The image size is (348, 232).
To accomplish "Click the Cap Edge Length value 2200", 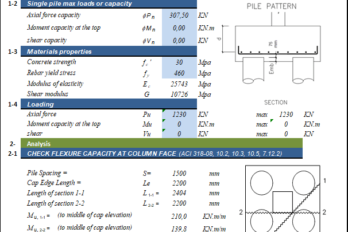I will [179, 183].
